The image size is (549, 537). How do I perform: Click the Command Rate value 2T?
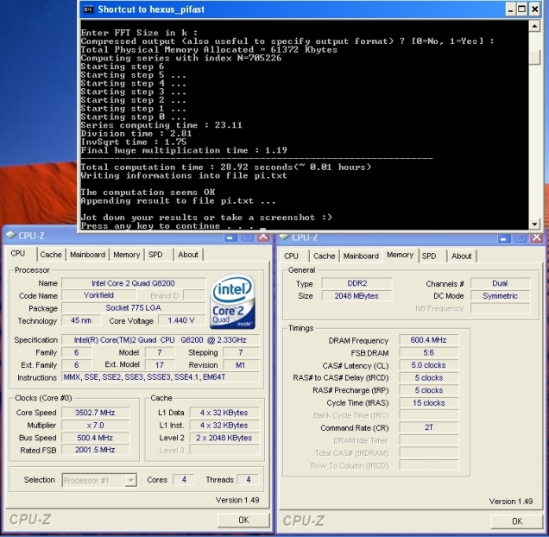tap(429, 427)
